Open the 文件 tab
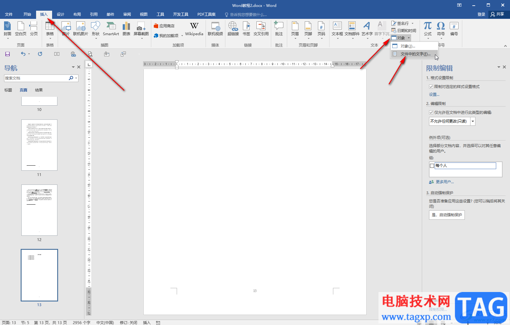The height and width of the screenshot is (325, 510). [x=9, y=14]
